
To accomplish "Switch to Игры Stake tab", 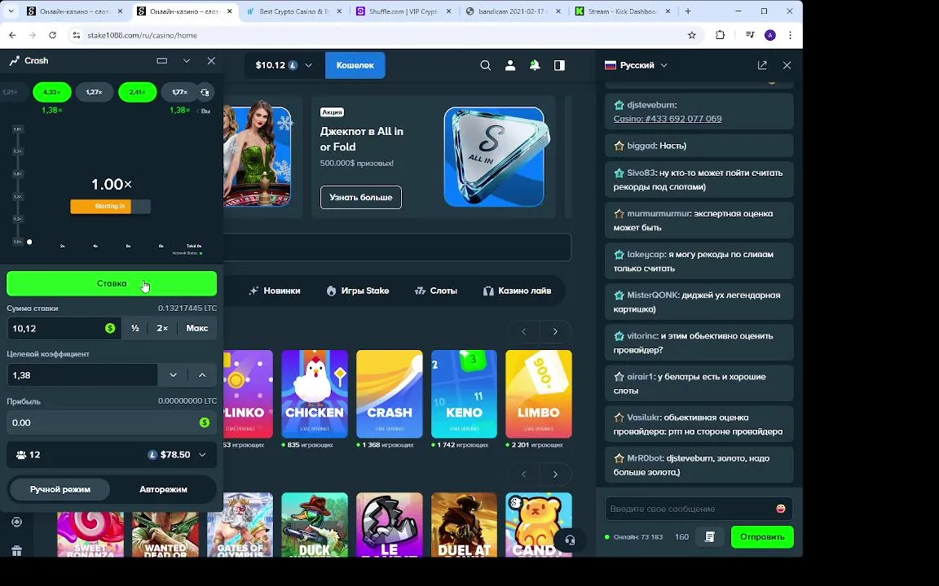I will [x=358, y=291].
